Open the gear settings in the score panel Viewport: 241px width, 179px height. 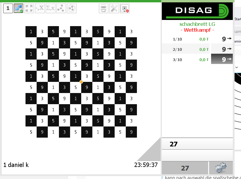[220, 168]
